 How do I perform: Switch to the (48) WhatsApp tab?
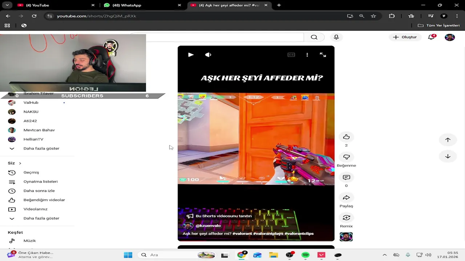click(x=142, y=5)
